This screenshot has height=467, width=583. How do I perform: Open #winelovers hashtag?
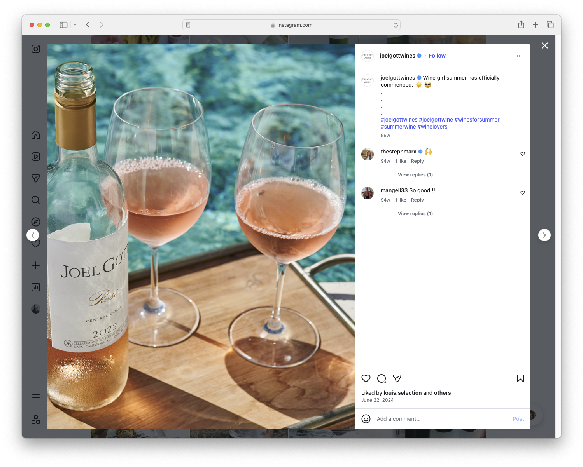[432, 127]
